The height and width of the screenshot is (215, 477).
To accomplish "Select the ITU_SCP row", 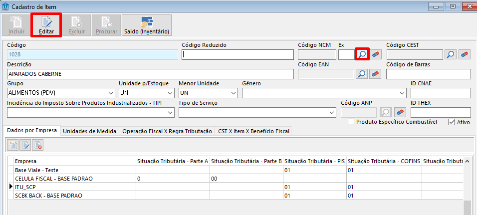I will 235,187.
